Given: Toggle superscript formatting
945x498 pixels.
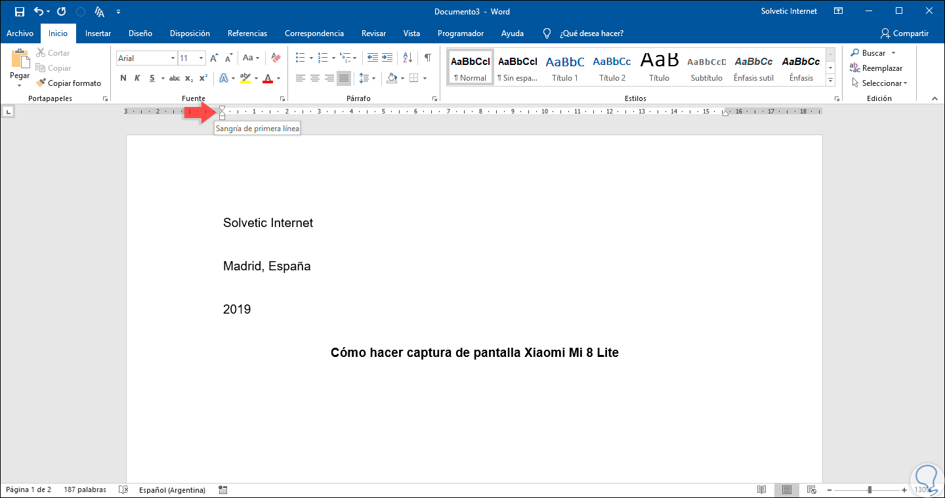Looking at the screenshot, I should (203, 78).
